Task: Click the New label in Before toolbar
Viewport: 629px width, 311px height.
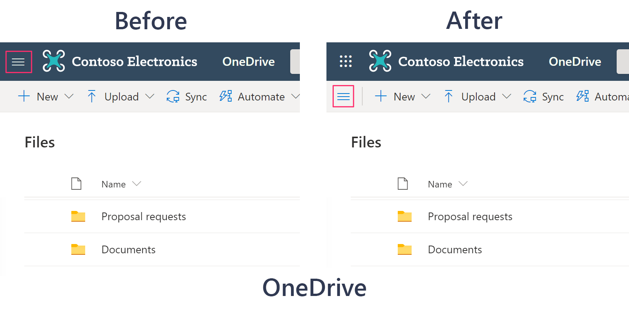Action: [x=47, y=97]
